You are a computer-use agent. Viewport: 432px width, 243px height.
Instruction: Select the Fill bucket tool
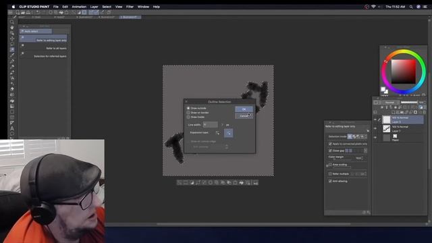[x=12, y=101]
